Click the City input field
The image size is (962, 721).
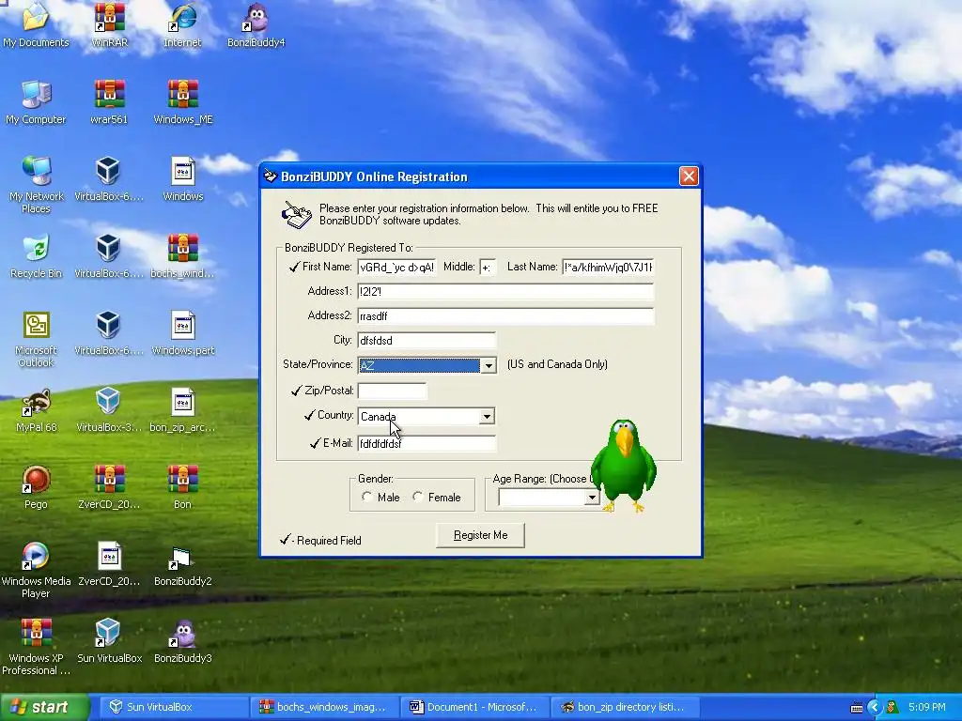coord(427,340)
